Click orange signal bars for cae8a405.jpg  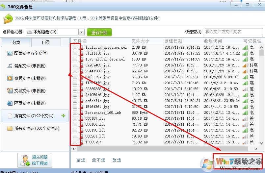245,65
